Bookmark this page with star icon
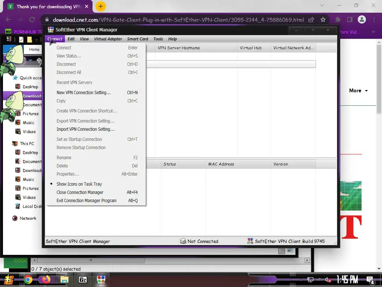 click(323, 19)
